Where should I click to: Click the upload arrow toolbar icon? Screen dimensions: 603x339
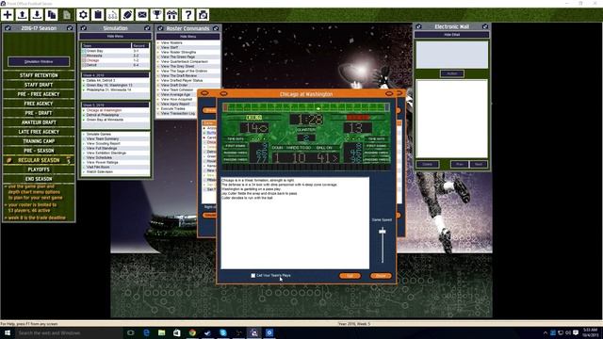[x=23, y=15]
